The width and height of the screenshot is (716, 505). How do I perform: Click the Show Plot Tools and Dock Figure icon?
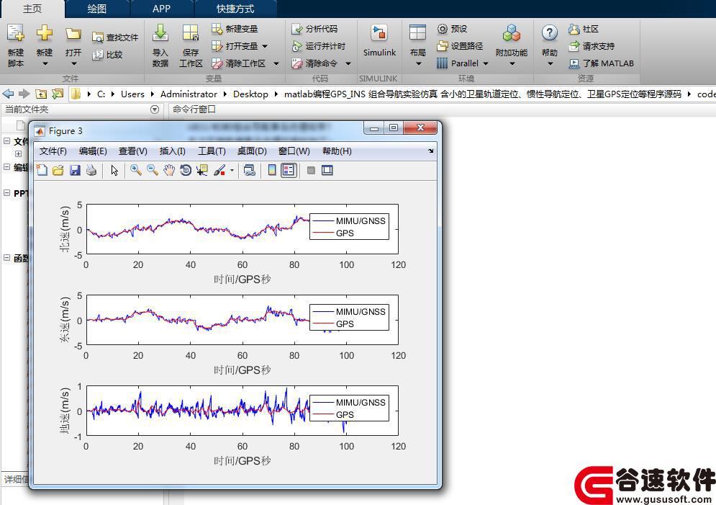click(x=327, y=171)
